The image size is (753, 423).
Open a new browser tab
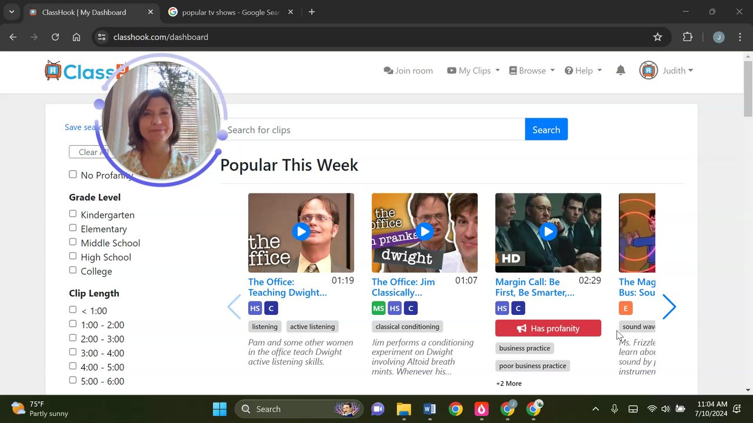point(312,12)
